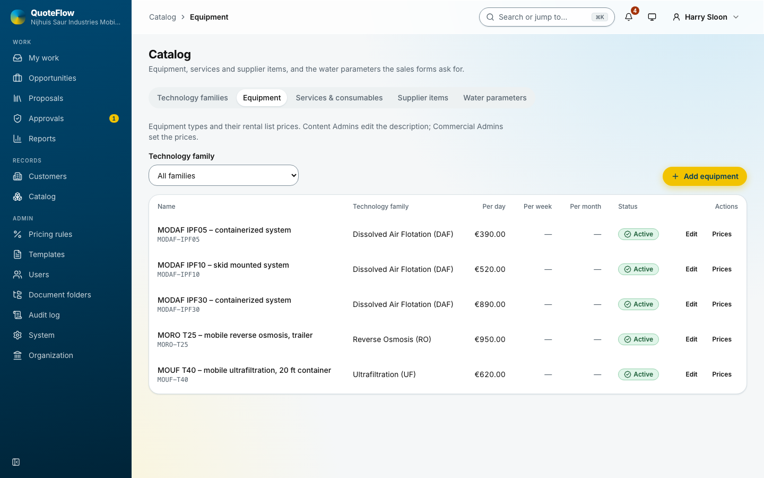Switch to Services & consumables tab

click(339, 98)
